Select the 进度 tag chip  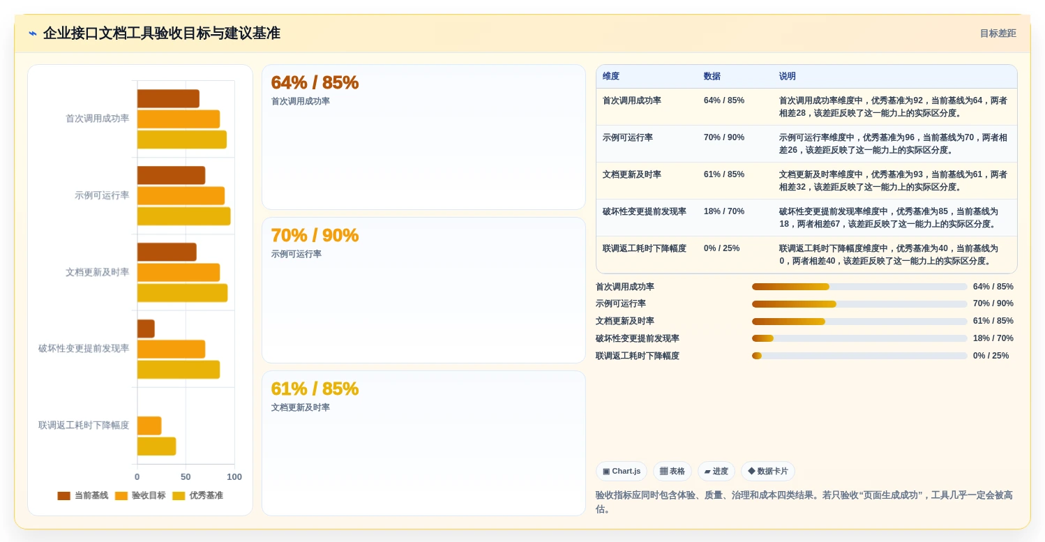pos(716,472)
